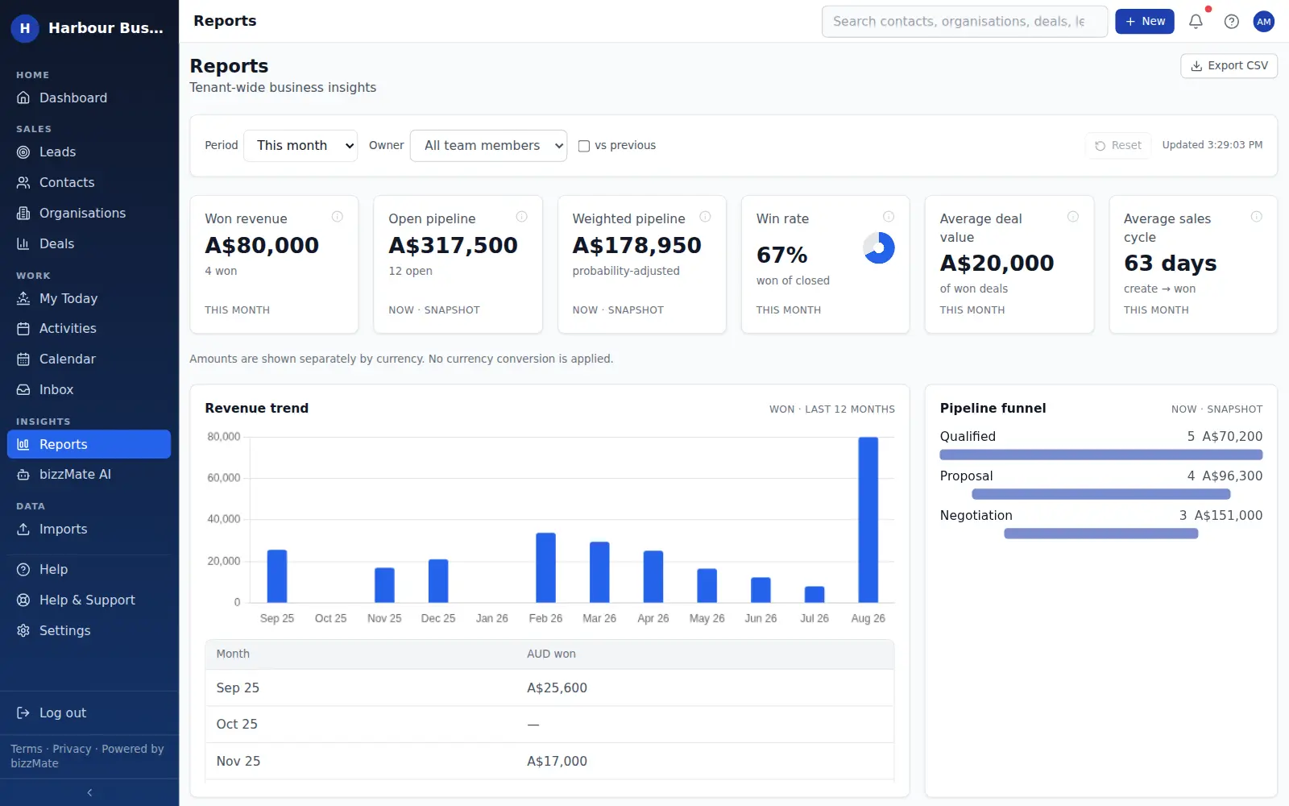The width and height of the screenshot is (1289, 806).
Task: Show info for Average sales cycle card
Action: 1256,216
